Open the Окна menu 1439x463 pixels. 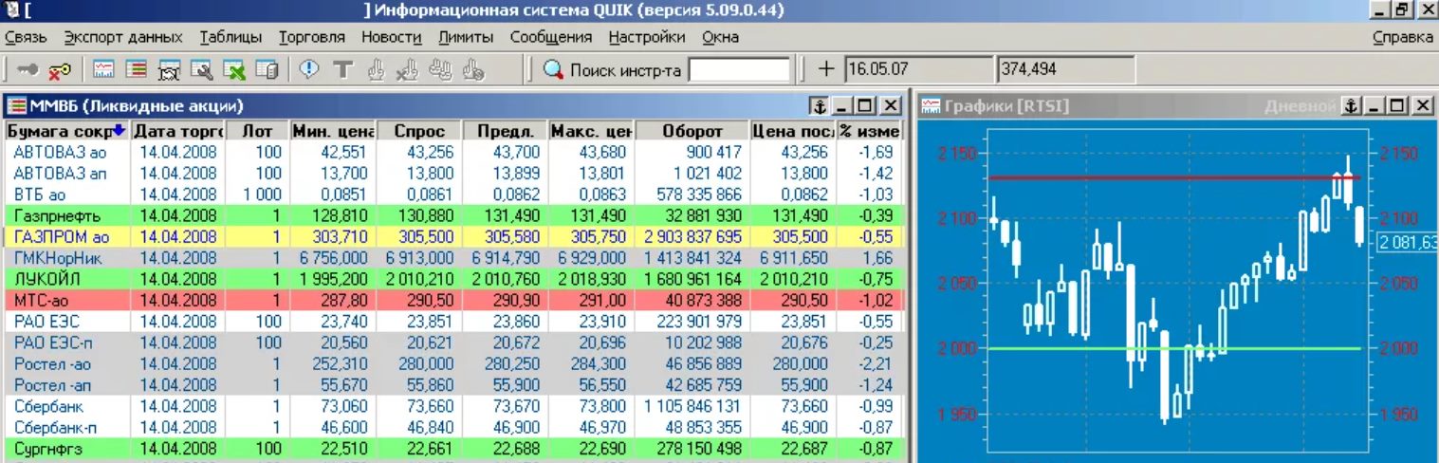(x=720, y=38)
